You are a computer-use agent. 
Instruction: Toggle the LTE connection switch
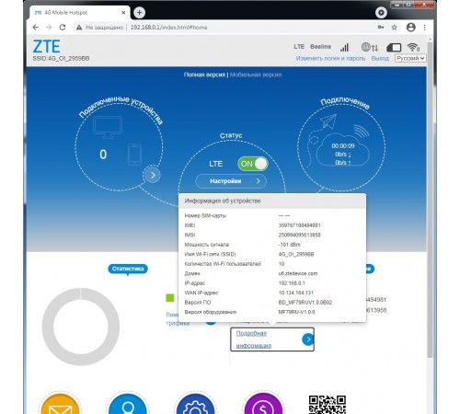tap(253, 164)
